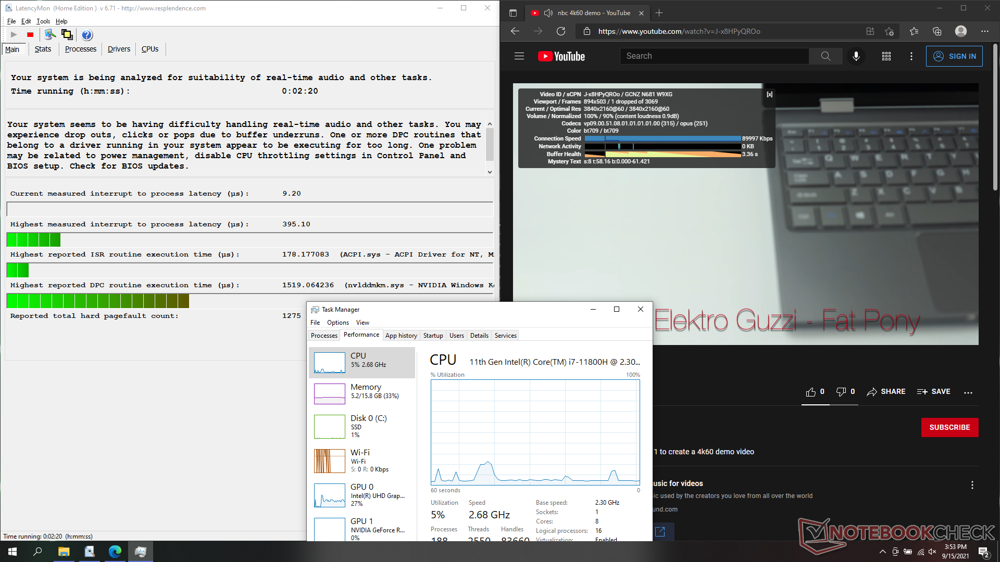Click the YouTube search magnifier button
The height and width of the screenshot is (562, 1000).
pos(826,56)
